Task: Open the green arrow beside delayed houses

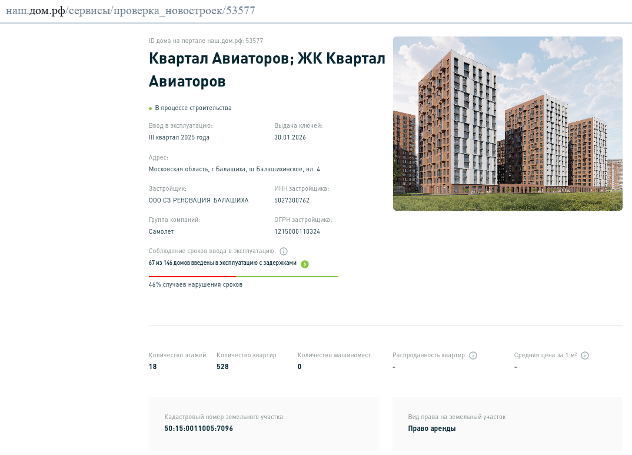Action: click(305, 264)
